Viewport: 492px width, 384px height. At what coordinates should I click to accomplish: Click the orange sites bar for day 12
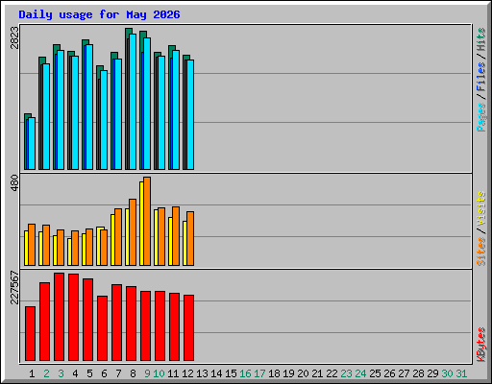(x=190, y=239)
